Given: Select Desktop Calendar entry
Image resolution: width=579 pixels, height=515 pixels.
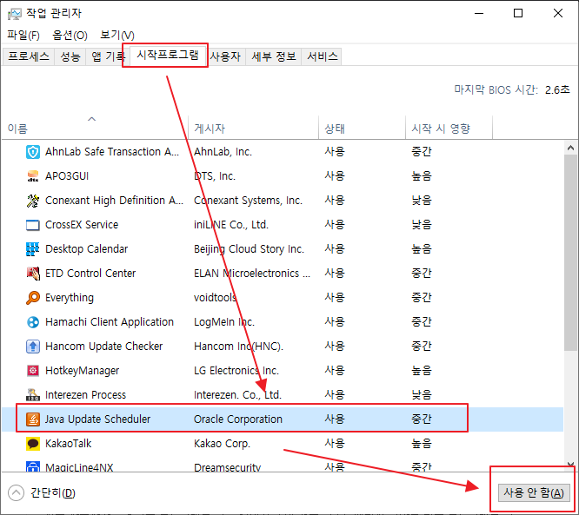Looking at the screenshot, I should (x=86, y=249).
